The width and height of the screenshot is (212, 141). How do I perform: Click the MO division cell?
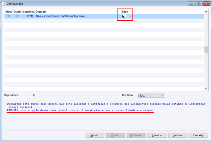[x=18, y=16]
